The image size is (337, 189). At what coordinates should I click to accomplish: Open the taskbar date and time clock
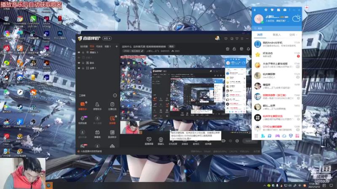(x=314, y=185)
